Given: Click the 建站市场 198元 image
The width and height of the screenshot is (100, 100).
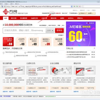Looking at the screenshot, I should point(84,70).
